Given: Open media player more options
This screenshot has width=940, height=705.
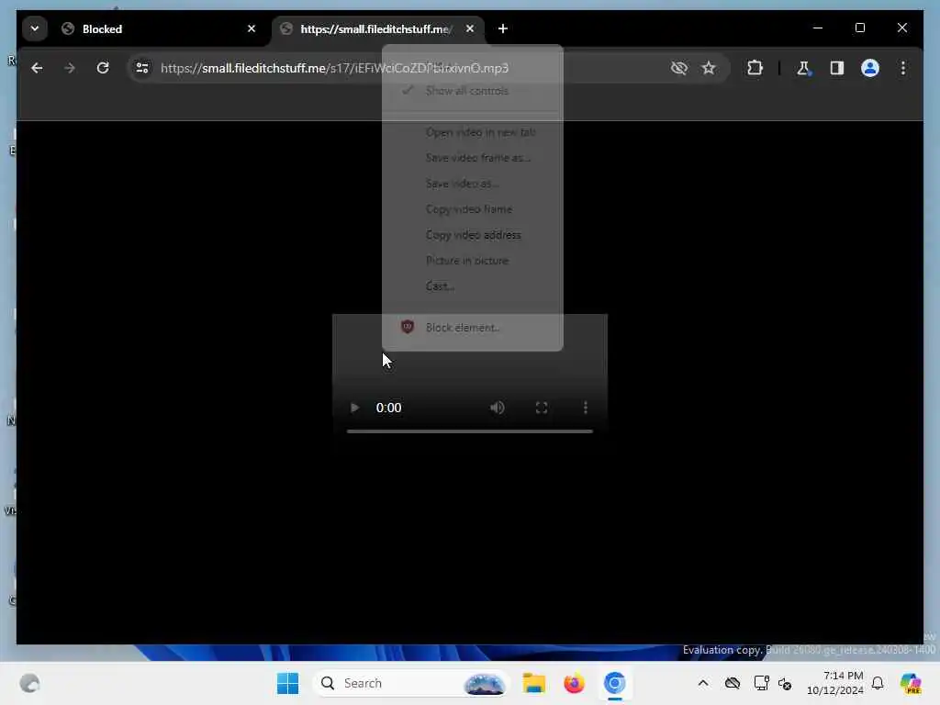Looking at the screenshot, I should pos(586,408).
